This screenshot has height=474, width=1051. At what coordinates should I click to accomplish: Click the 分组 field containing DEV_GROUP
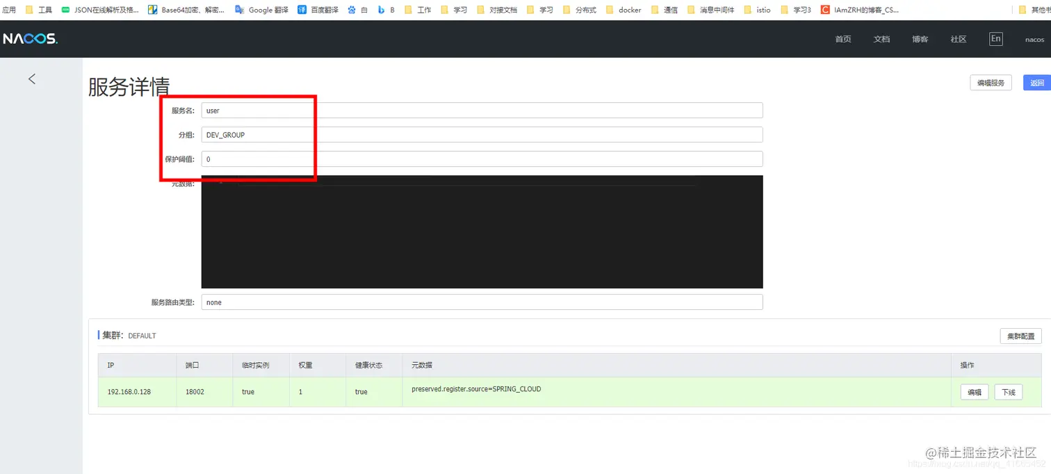[x=482, y=135]
